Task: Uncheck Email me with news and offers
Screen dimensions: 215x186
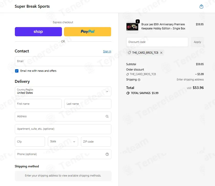Action: click(17, 71)
